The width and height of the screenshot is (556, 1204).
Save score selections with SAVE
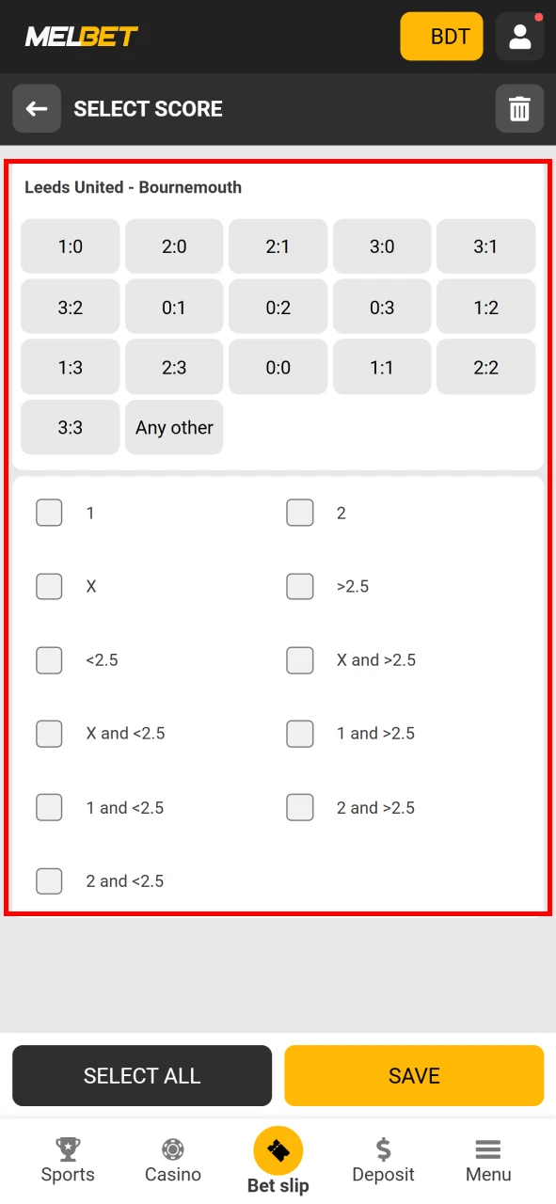(x=414, y=1075)
